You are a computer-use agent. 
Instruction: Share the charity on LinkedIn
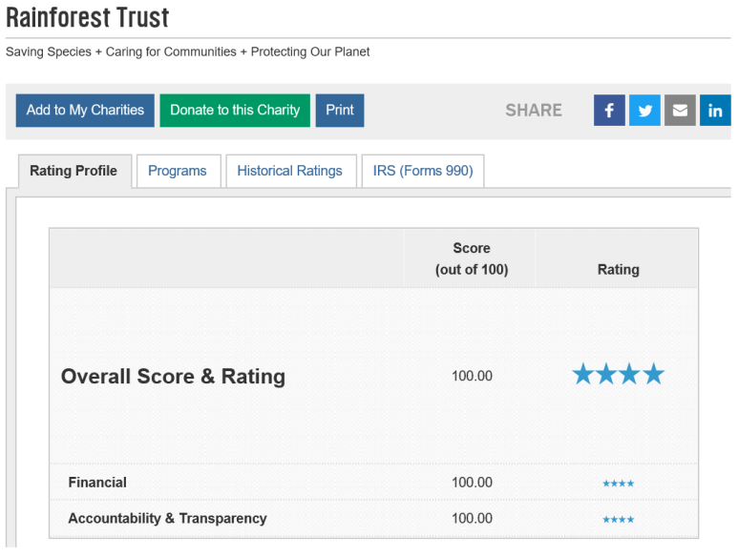(x=715, y=110)
